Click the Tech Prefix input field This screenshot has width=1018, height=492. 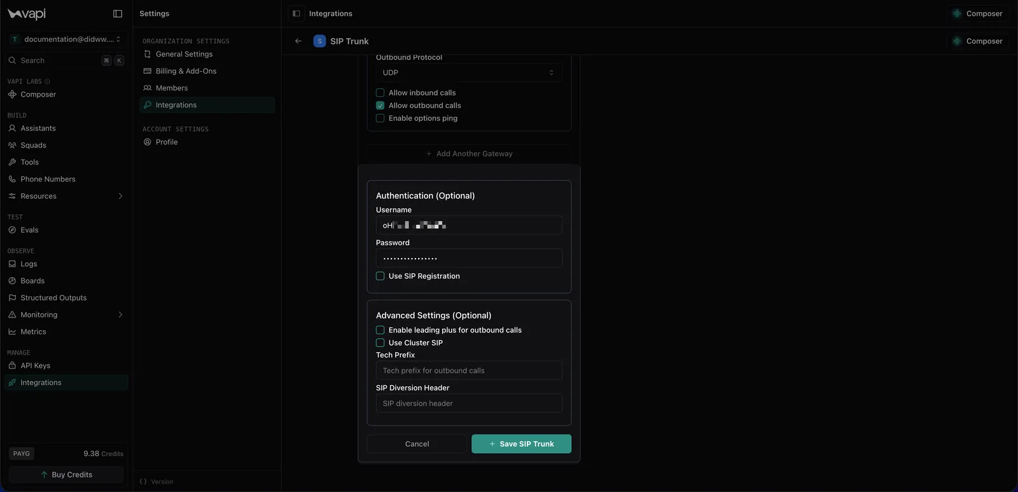pyautogui.click(x=469, y=371)
